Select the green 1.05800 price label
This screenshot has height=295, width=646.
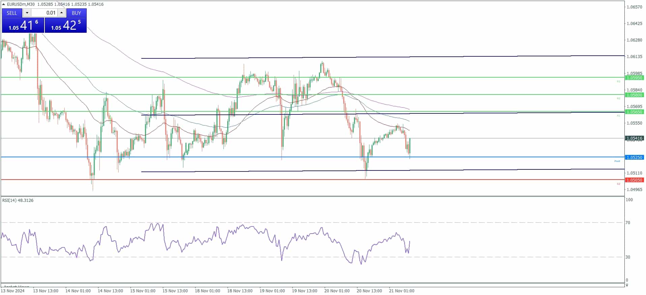634,95
